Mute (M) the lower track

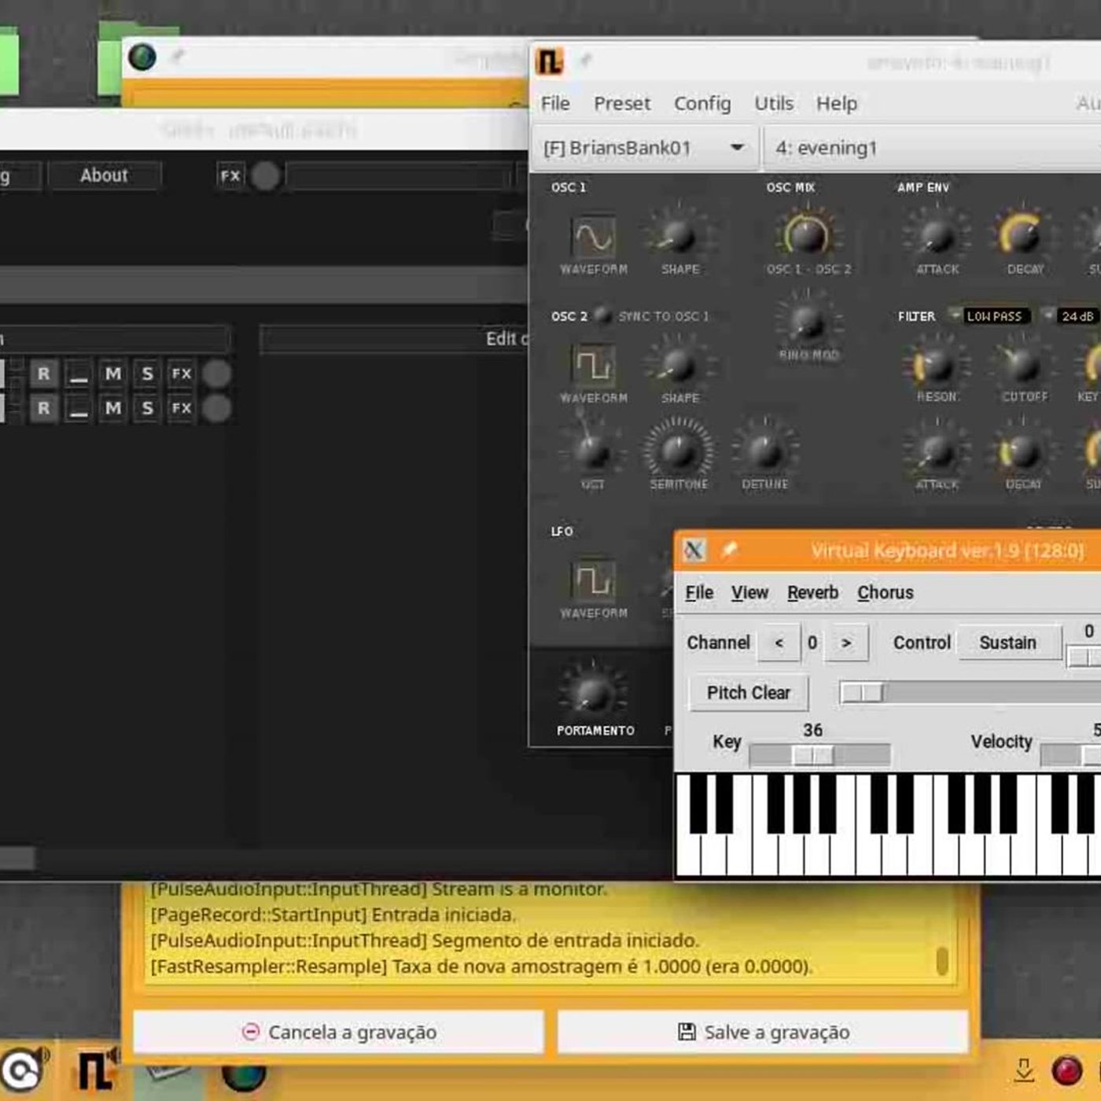point(113,408)
